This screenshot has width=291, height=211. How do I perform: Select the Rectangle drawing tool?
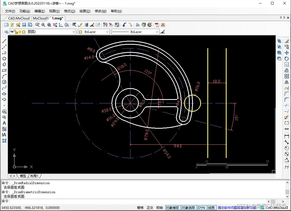(4, 70)
